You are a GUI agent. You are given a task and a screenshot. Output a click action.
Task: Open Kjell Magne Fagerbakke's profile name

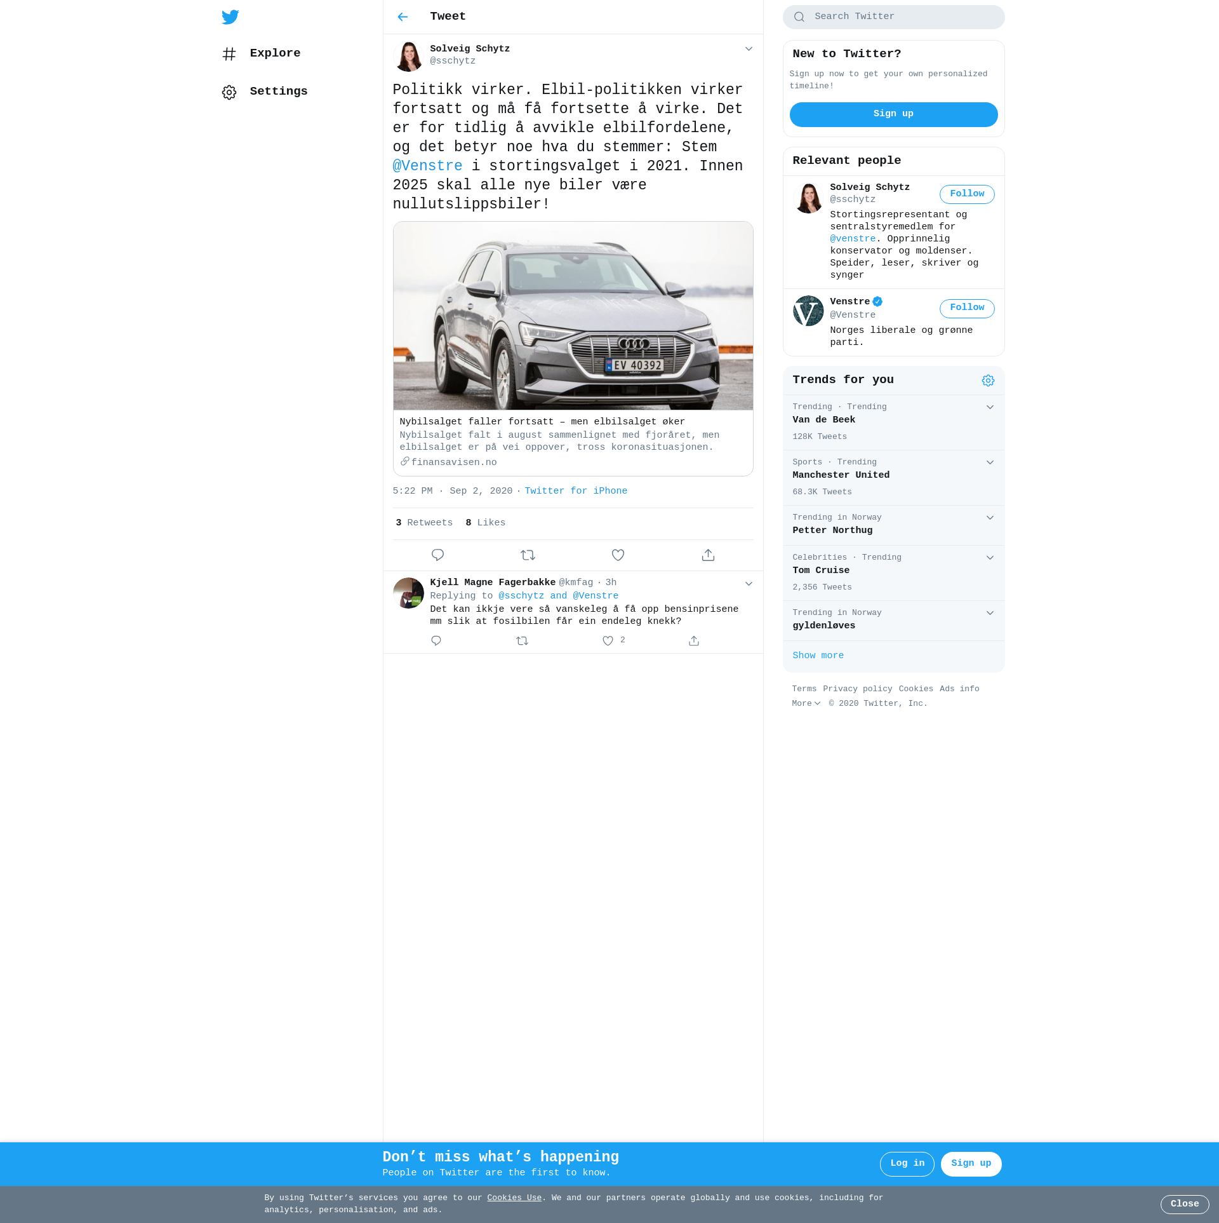tap(493, 583)
